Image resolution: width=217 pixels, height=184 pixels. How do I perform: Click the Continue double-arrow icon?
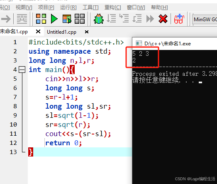click(x=150, y=19)
